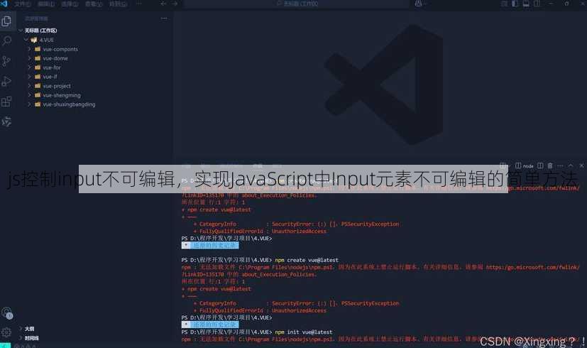Expand the vue-if folder
The height and width of the screenshot is (348, 587).
click(29, 77)
